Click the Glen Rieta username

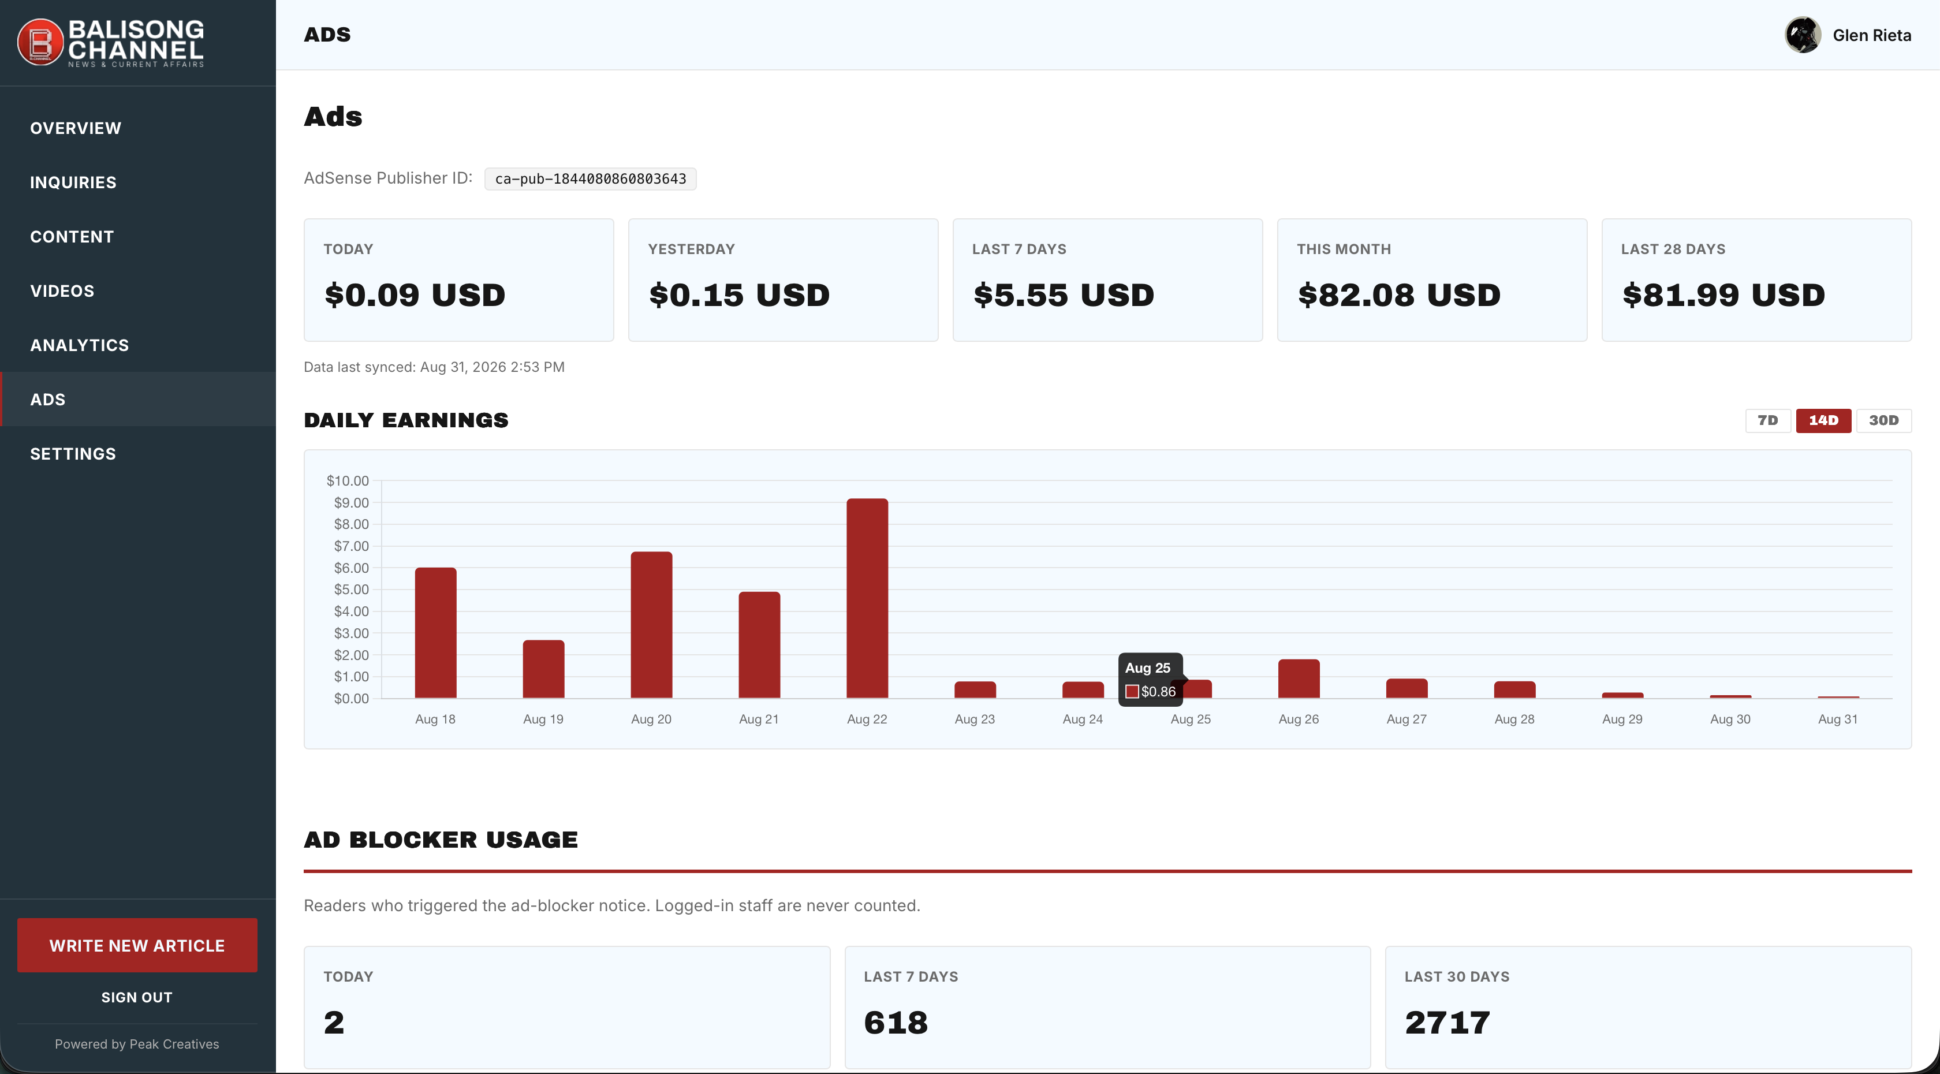coord(1871,35)
